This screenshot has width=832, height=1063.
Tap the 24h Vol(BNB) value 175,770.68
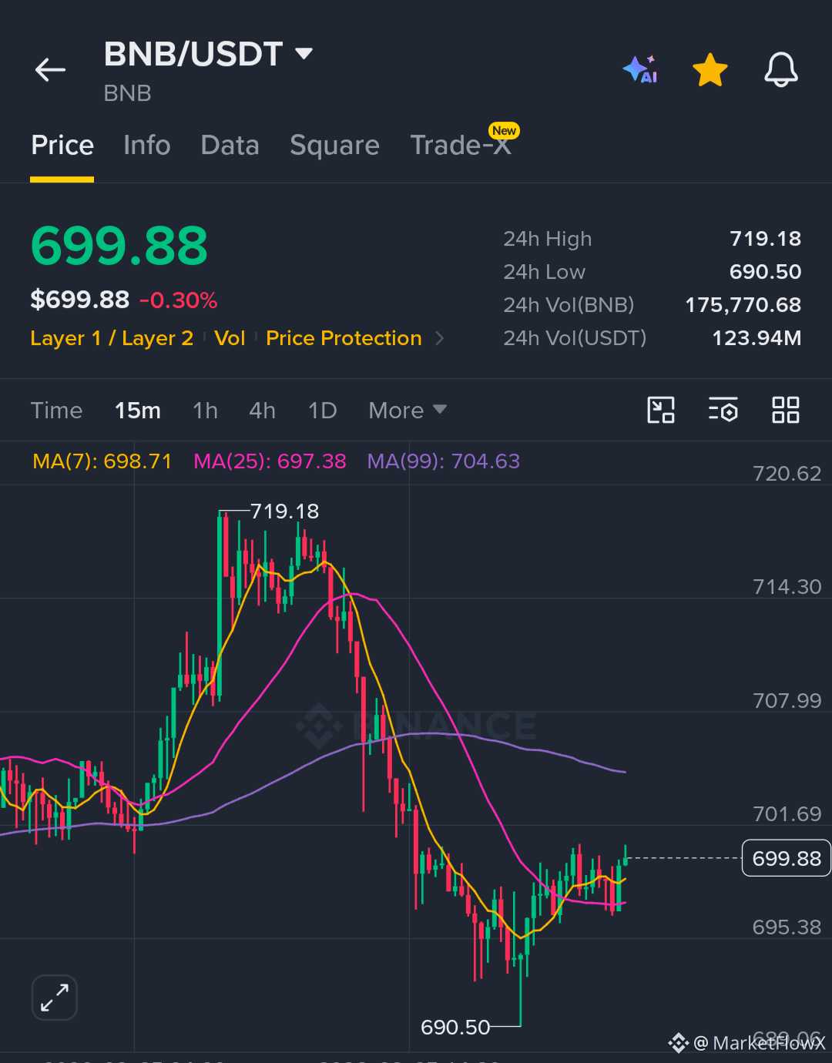click(743, 305)
